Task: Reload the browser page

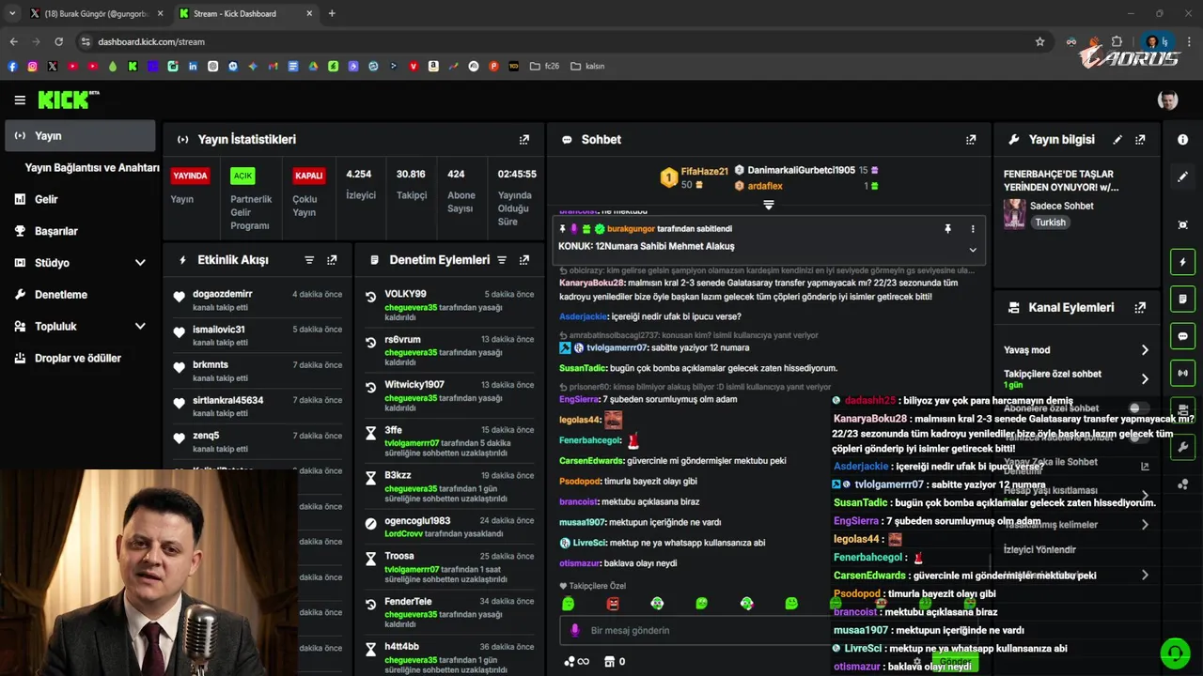Action: point(58,41)
